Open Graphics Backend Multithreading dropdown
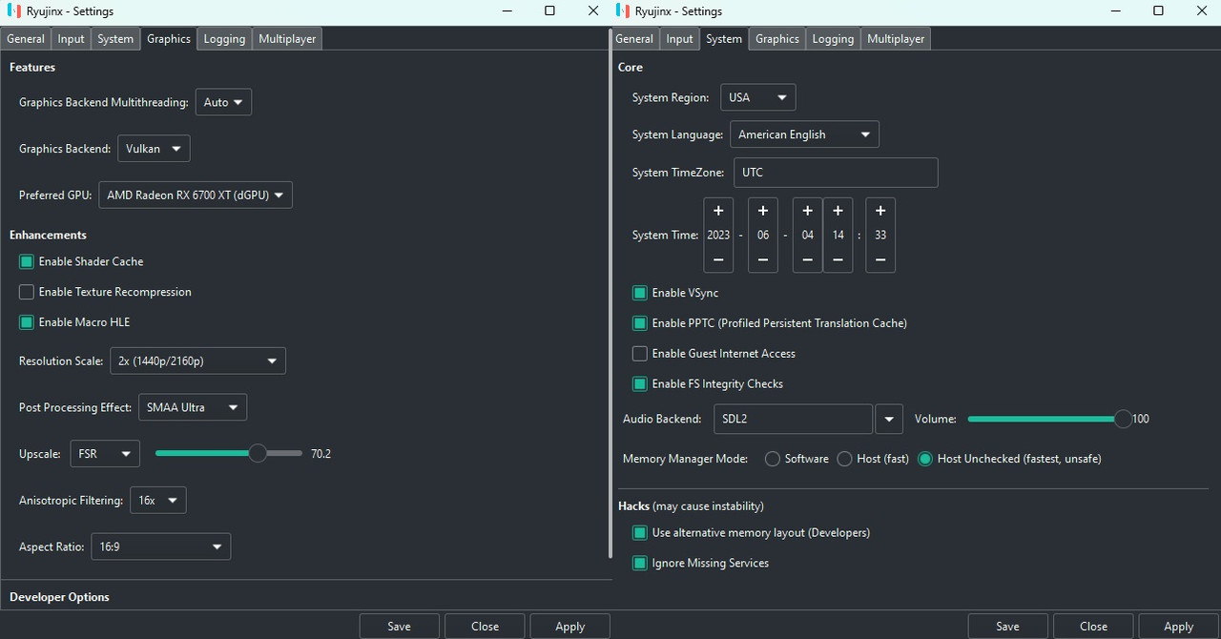Image resolution: width=1221 pixels, height=639 pixels. click(x=223, y=102)
